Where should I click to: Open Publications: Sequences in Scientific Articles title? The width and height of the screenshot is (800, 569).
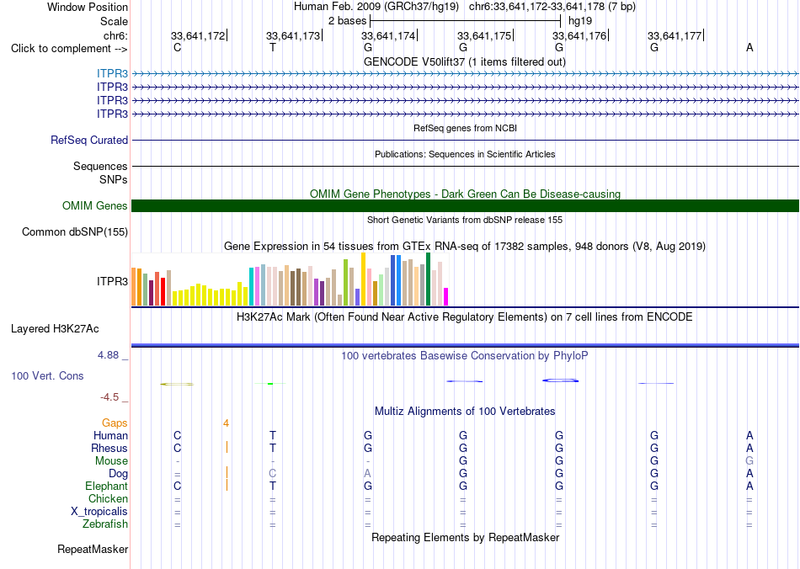click(465, 154)
